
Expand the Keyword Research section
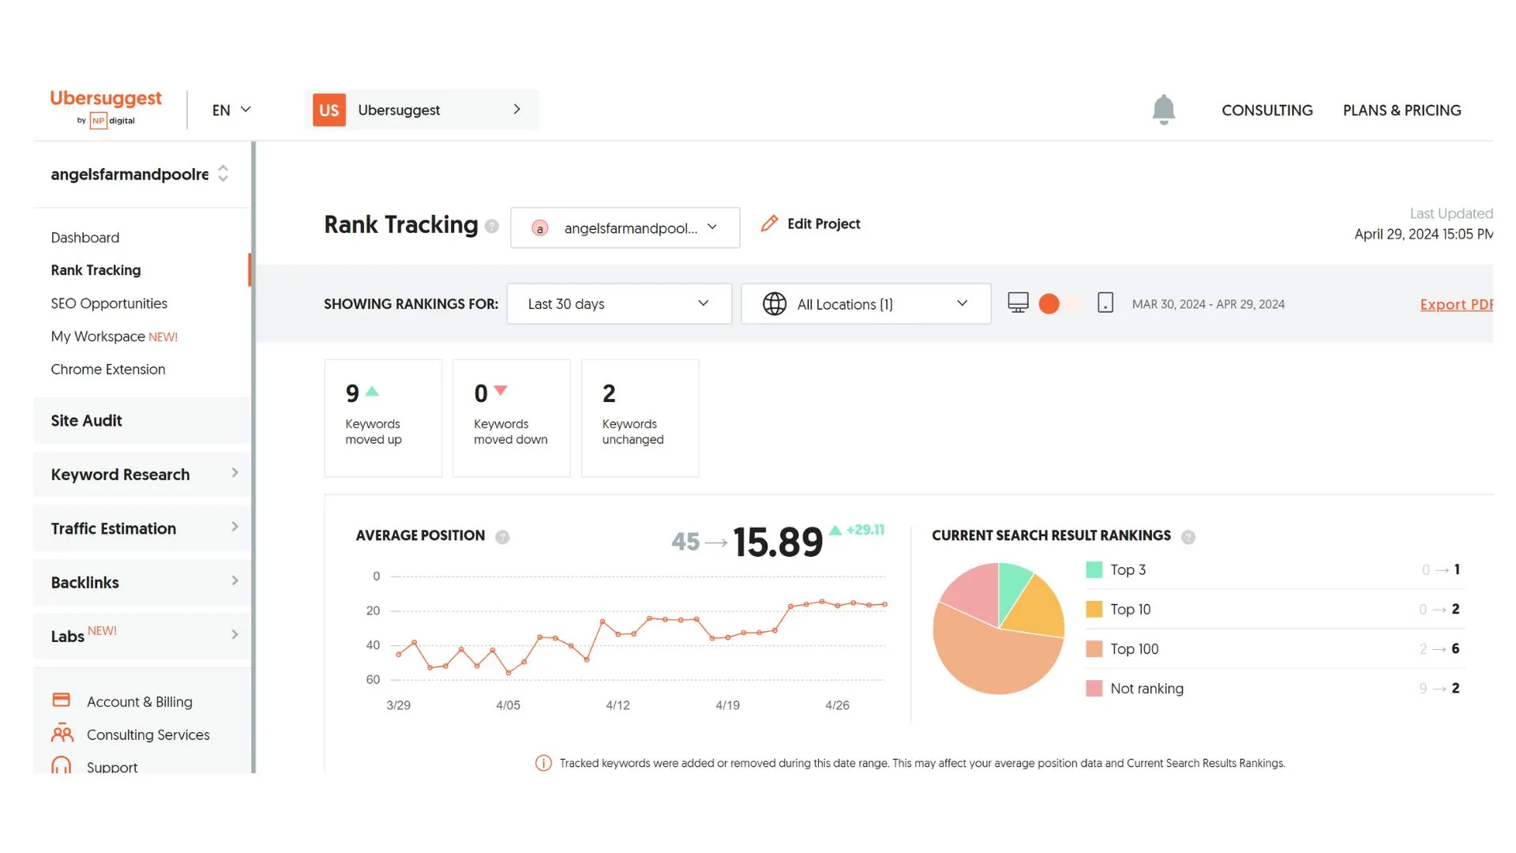coord(142,475)
